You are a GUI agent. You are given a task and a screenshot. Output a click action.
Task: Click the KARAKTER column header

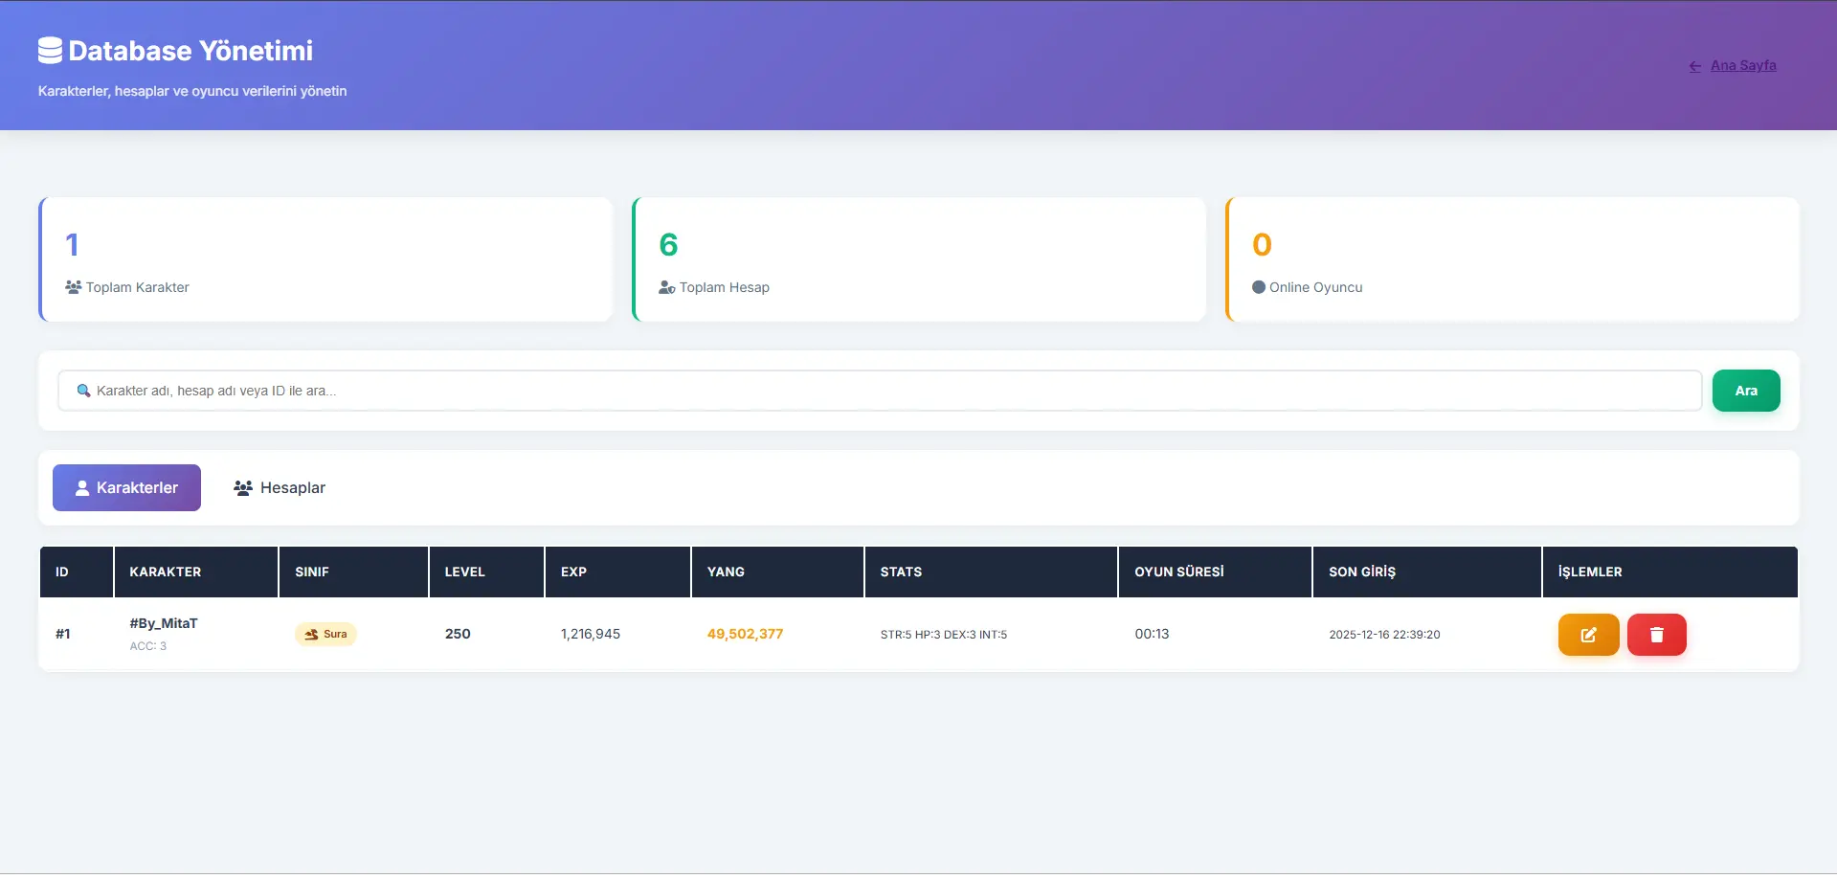[x=166, y=572]
